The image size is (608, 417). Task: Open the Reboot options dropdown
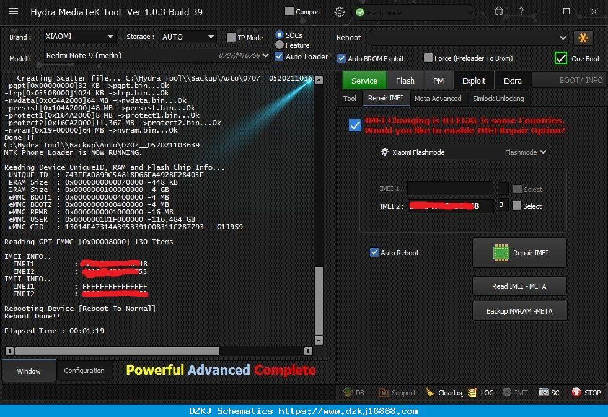coord(467,38)
